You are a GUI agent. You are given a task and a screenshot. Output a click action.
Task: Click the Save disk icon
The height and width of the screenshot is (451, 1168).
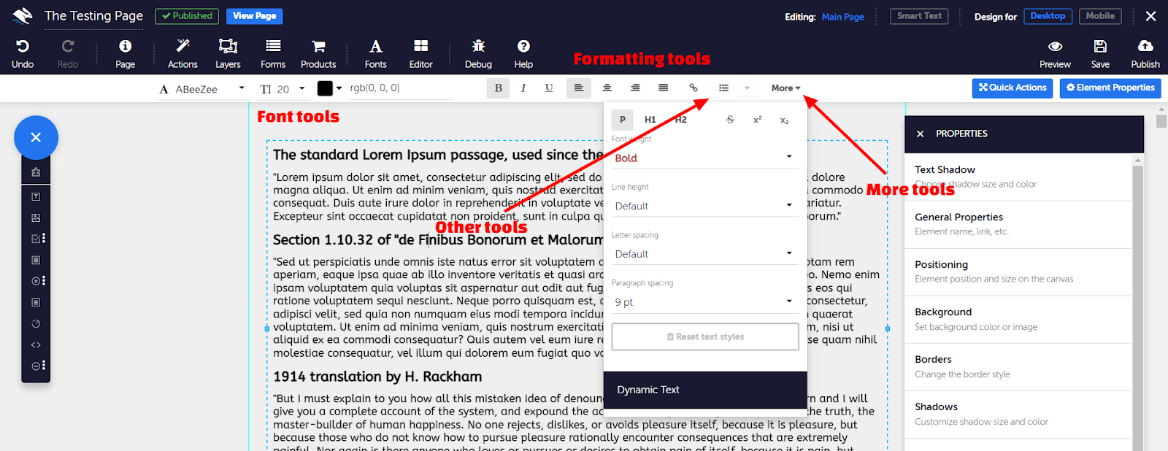1100,47
